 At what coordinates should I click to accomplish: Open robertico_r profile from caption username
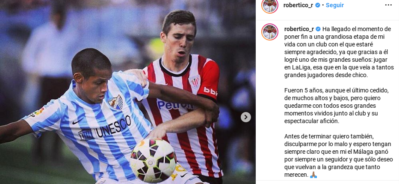(299, 29)
